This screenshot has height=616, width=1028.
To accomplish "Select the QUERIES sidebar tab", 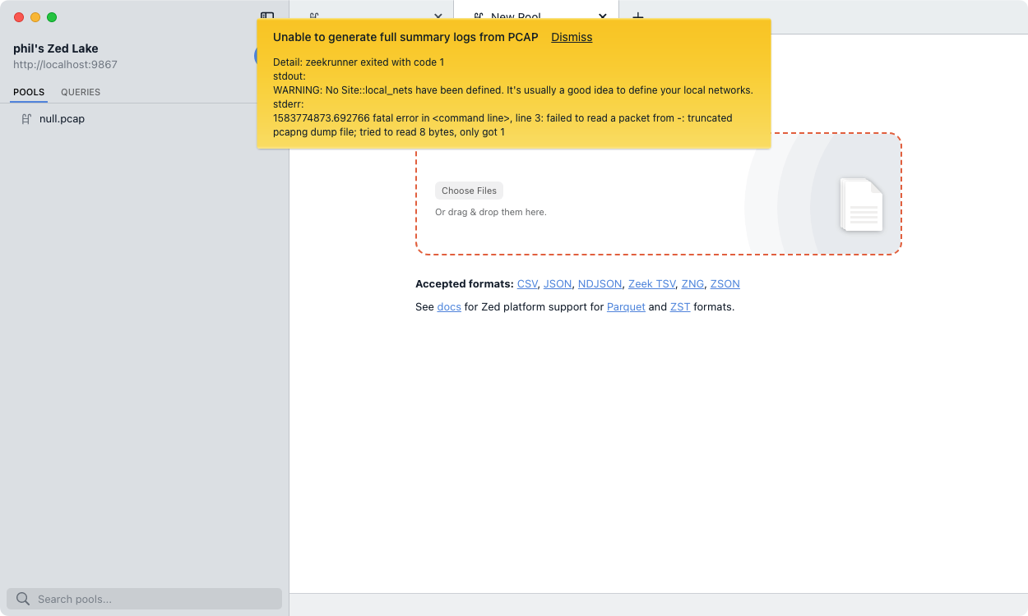I will [81, 92].
